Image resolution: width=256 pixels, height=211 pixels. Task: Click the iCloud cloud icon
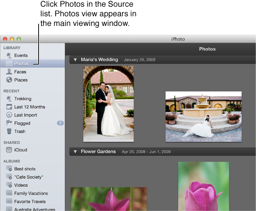click(9, 150)
